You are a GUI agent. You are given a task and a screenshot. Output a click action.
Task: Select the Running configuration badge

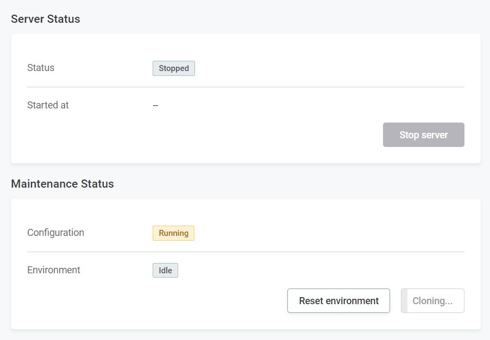tap(173, 233)
